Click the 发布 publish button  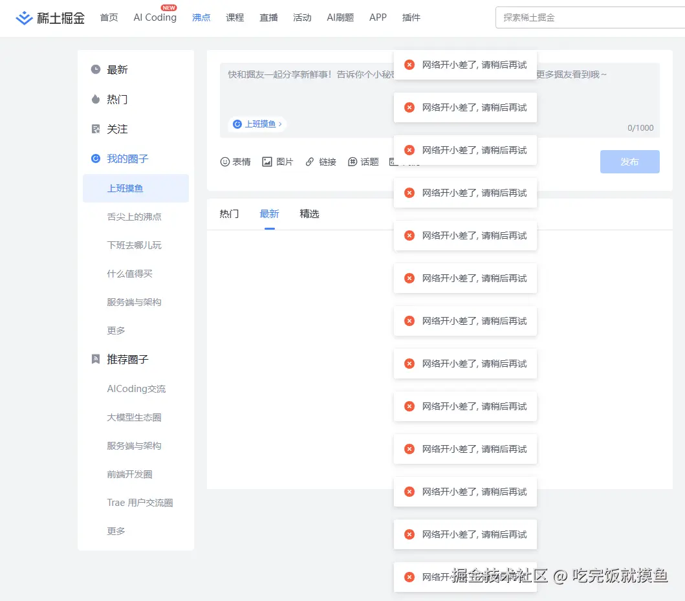click(x=629, y=162)
